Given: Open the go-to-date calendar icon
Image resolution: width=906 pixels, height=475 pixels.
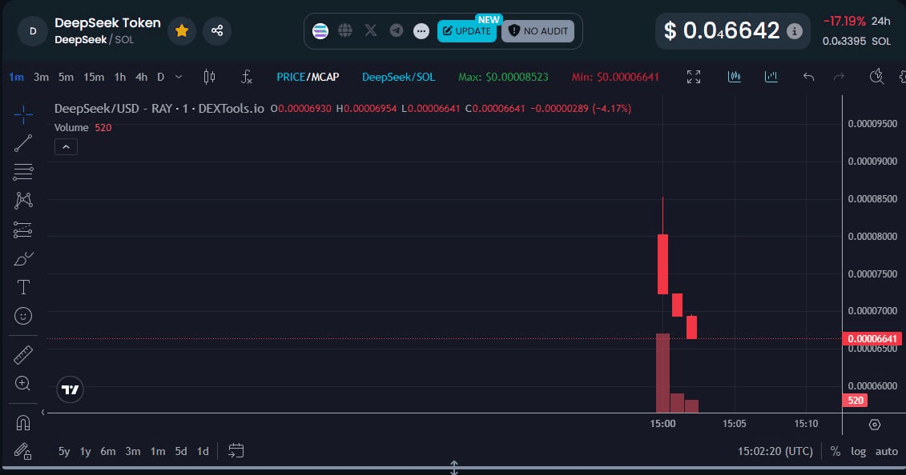Looking at the screenshot, I should click(x=236, y=451).
